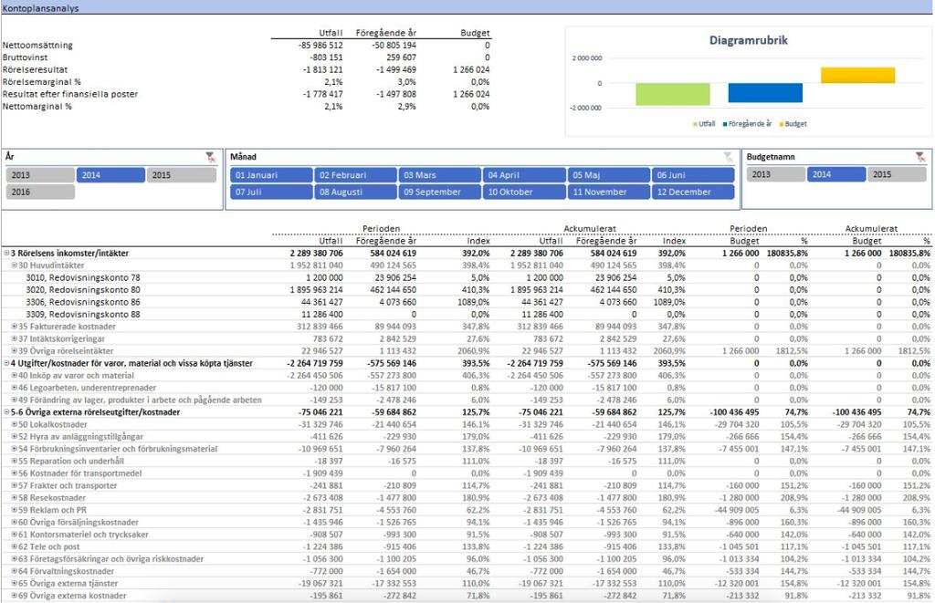935x603 pixels.
Task: Click Budget legend entry in chart
Action: pos(793,124)
